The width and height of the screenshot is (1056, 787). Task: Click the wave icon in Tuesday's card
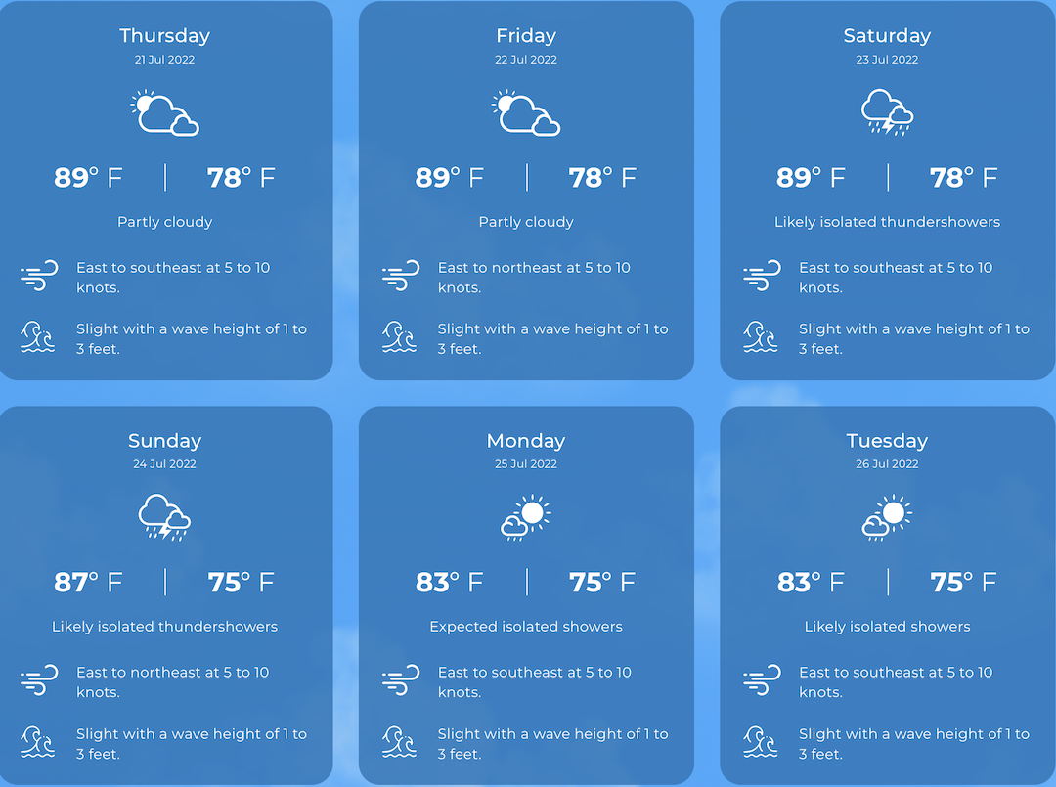pyautogui.click(x=762, y=742)
